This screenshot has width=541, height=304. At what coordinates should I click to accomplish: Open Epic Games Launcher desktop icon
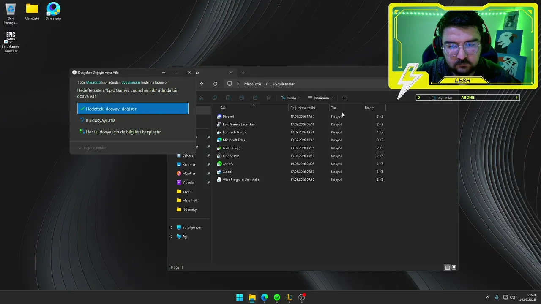[x=11, y=42]
